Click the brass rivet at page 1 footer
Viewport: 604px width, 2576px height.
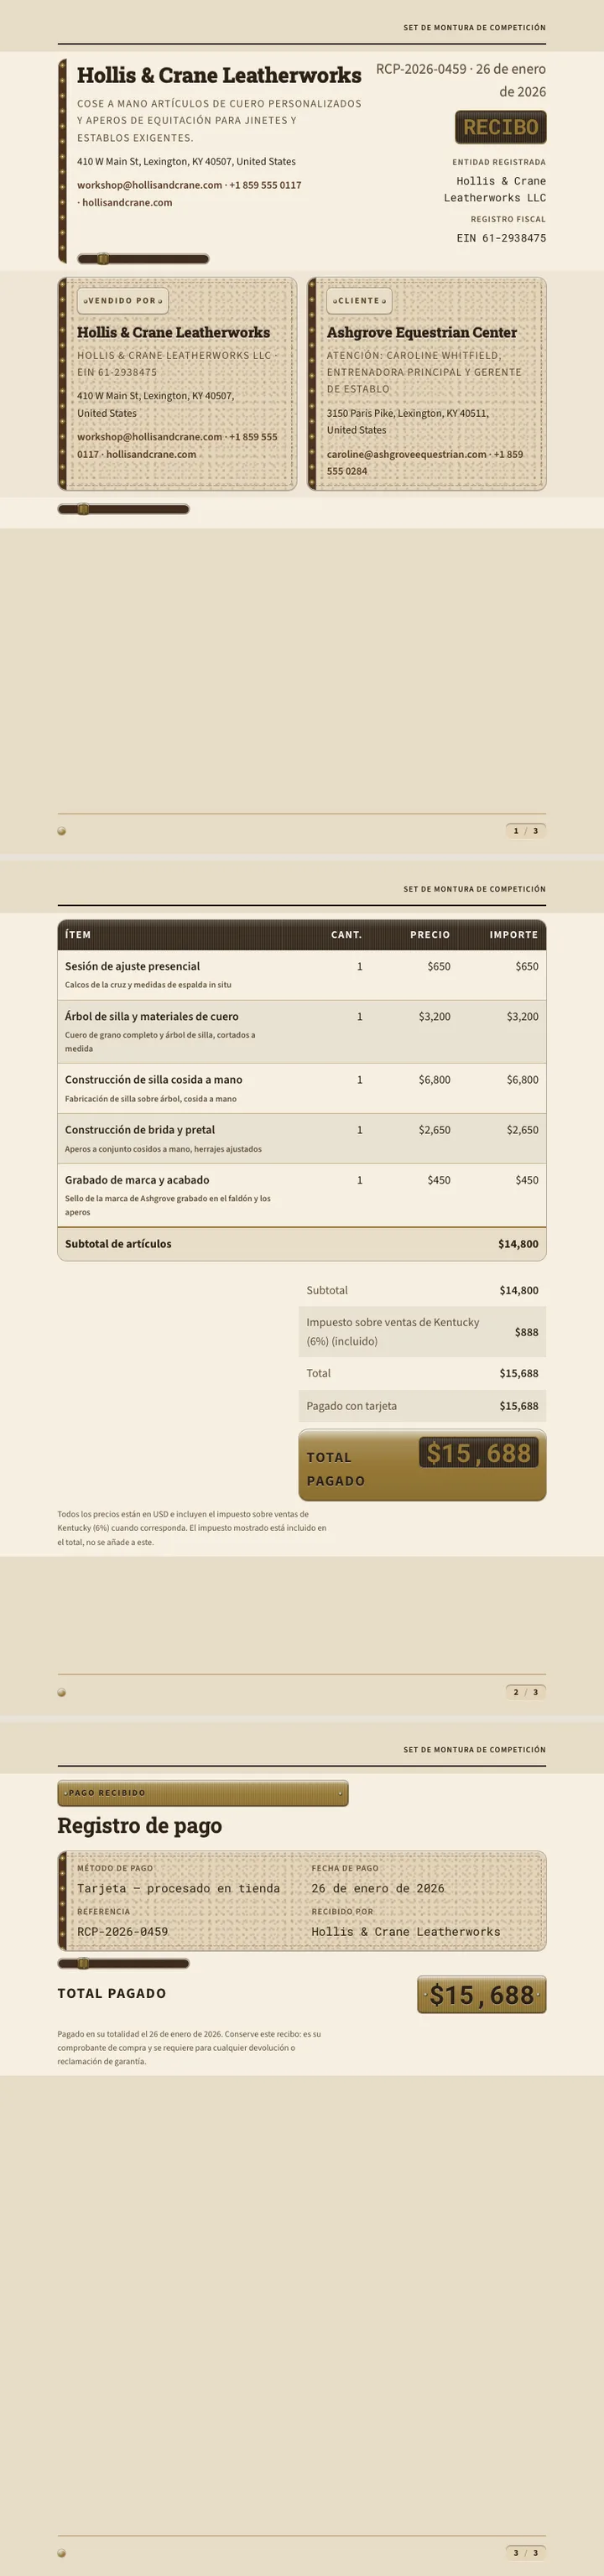[62, 831]
